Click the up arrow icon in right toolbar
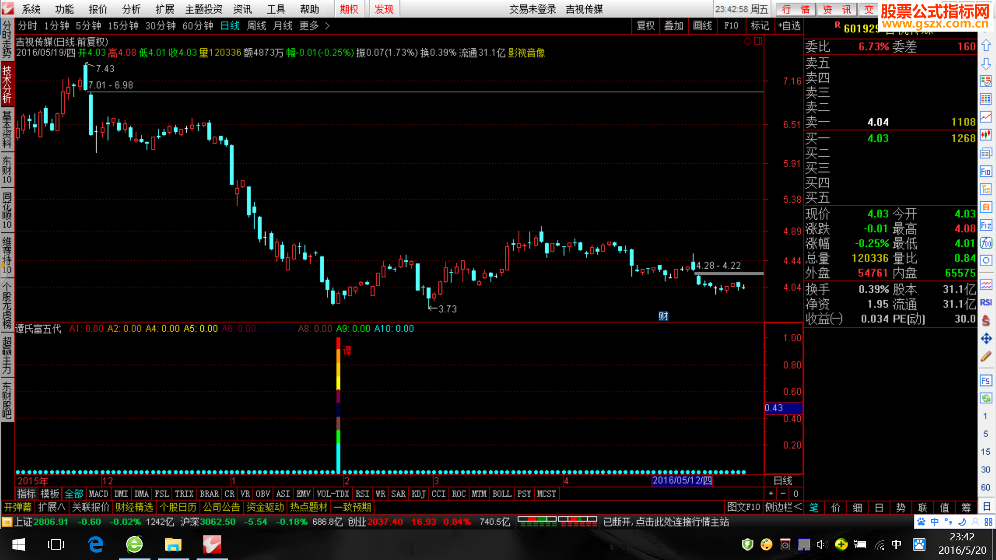The width and height of the screenshot is (996, 560). coord(986,46)
